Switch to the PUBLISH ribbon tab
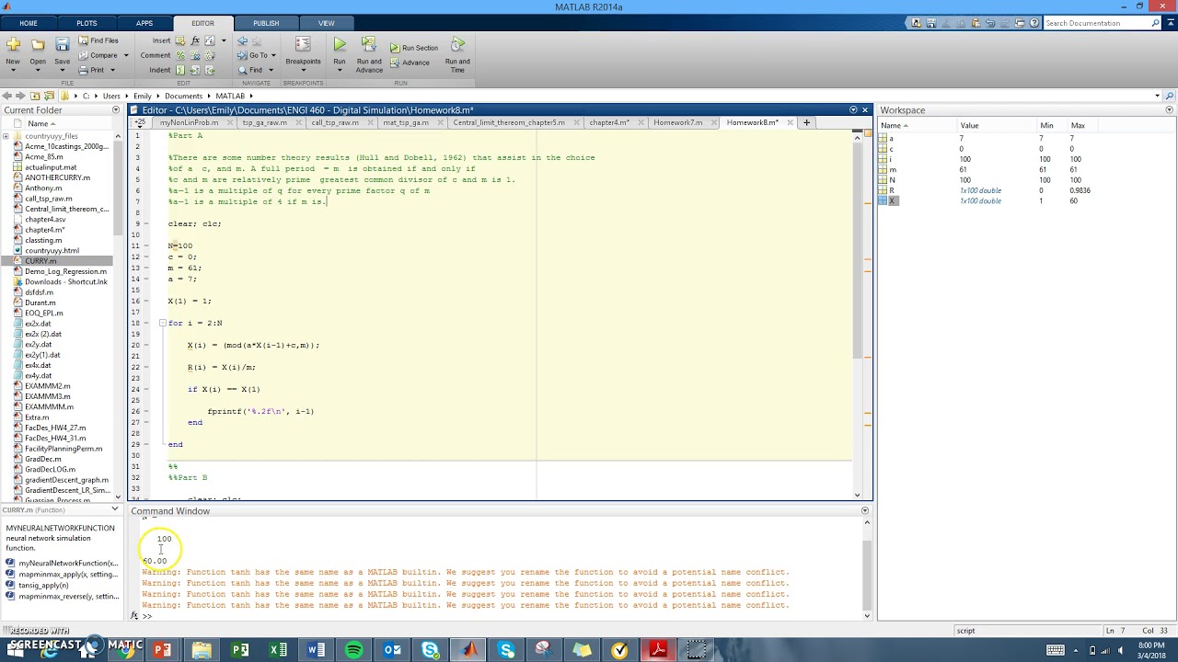This screenshot has height=662, width=1178. (x=266, y=23)
